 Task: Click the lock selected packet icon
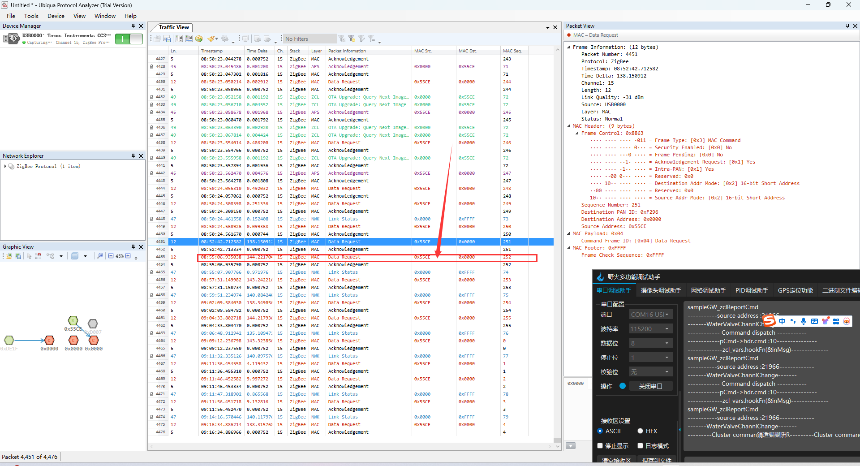189,39
